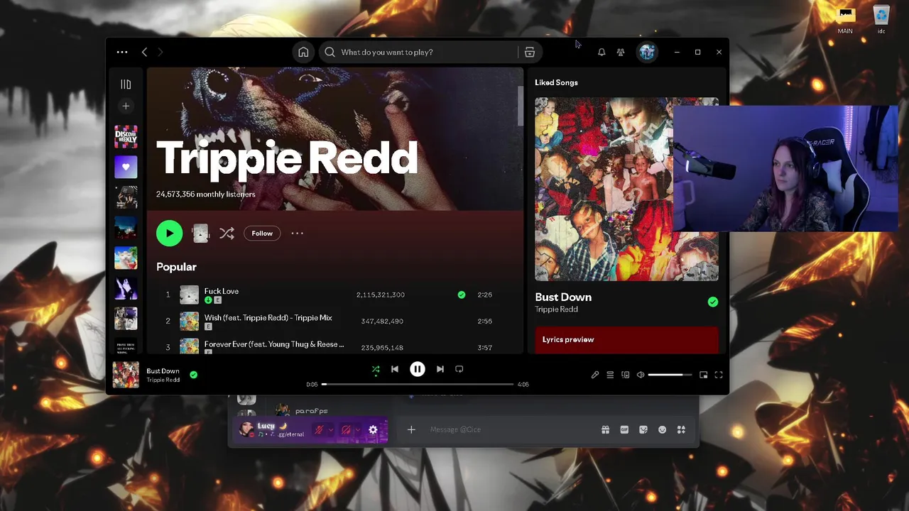
Task: Click now-playing bar album cover
Action: pyautogui.click(x=126, y=375)
